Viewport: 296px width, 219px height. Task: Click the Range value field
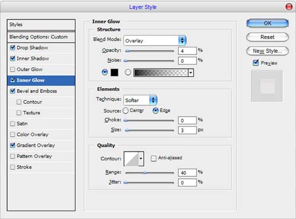[187, 173]
